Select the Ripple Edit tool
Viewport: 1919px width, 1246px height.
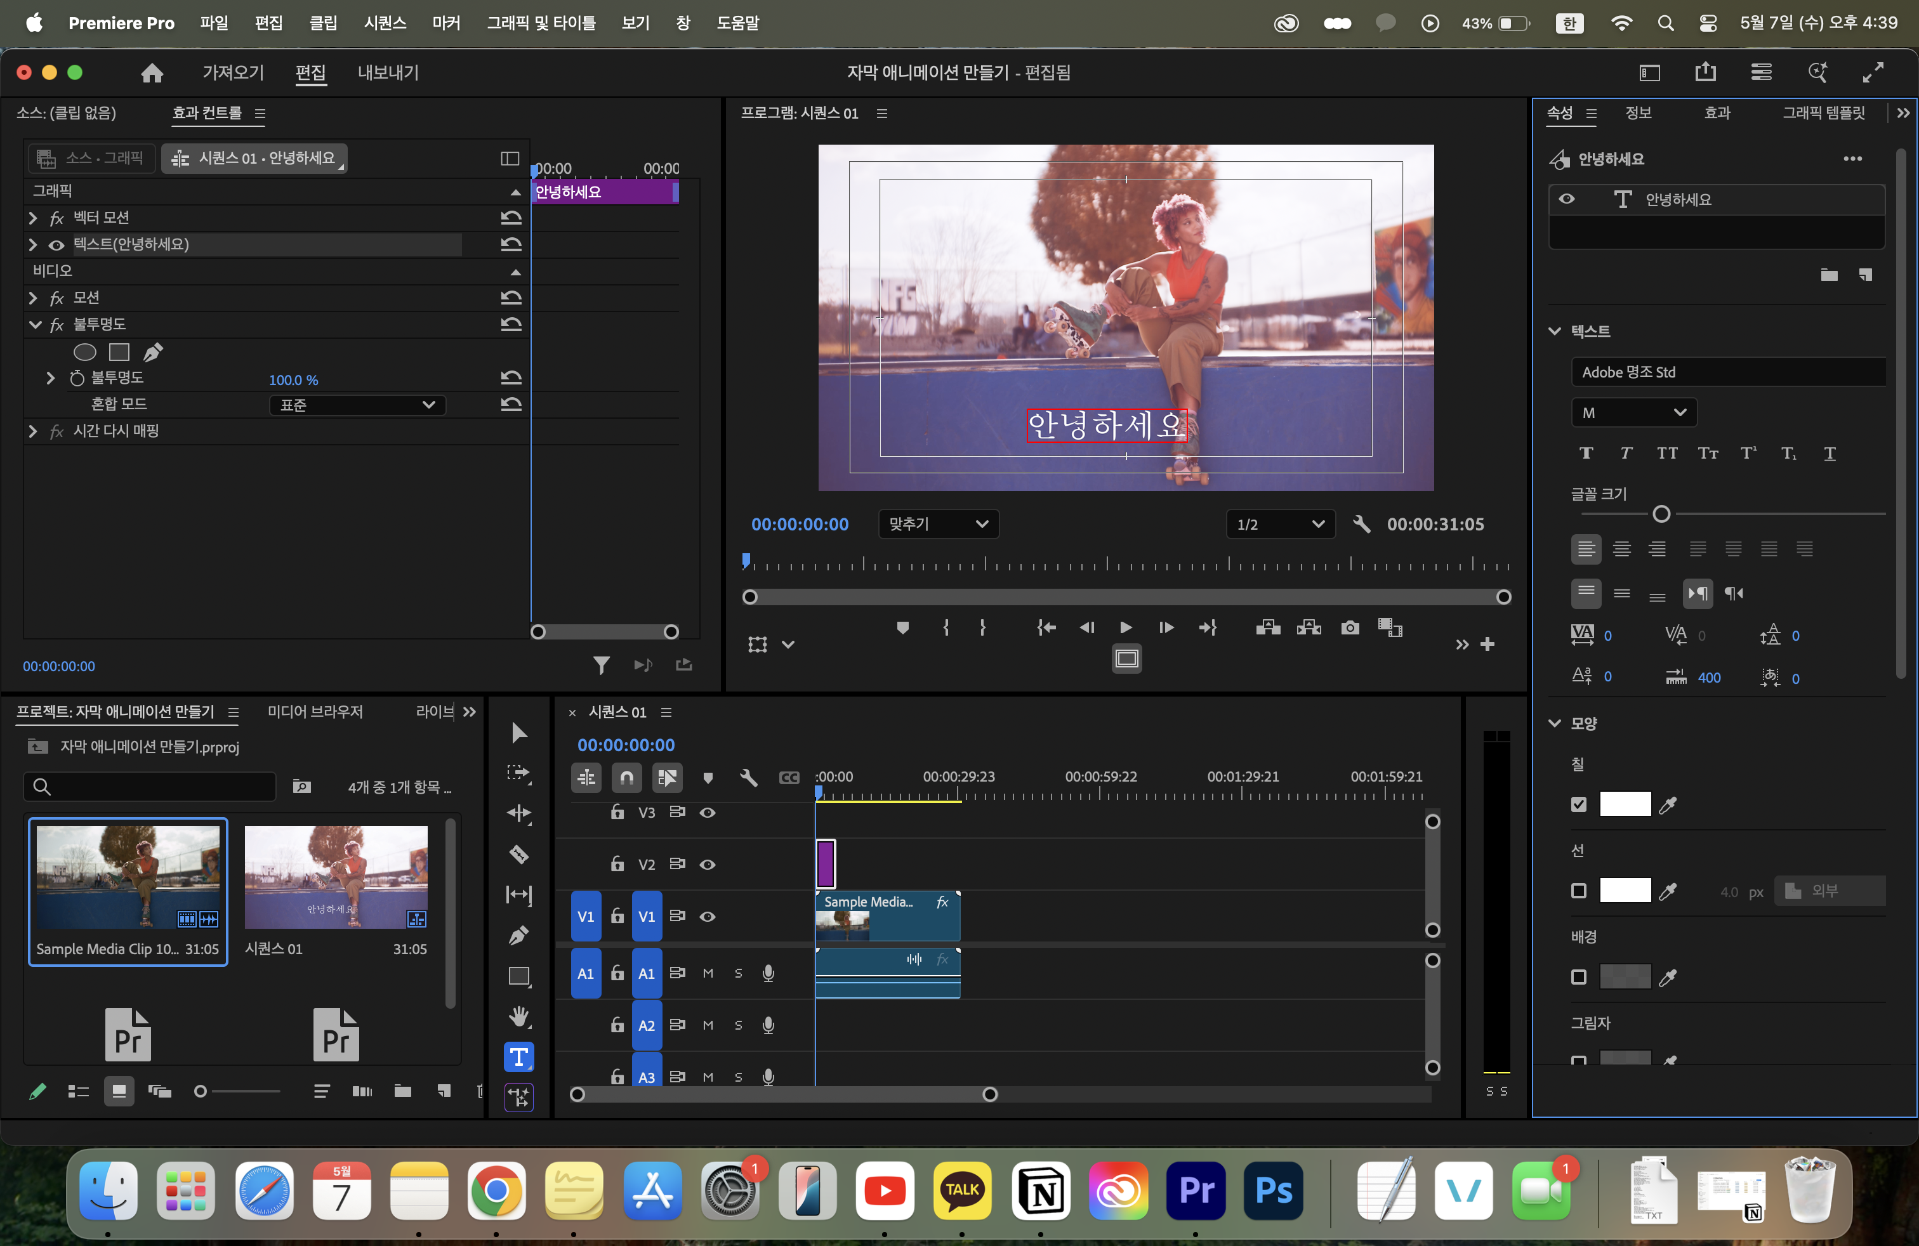(519, 813)
